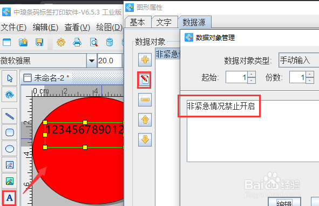
Task: Open document settings gear icon
Action: (x=61, y=42)
